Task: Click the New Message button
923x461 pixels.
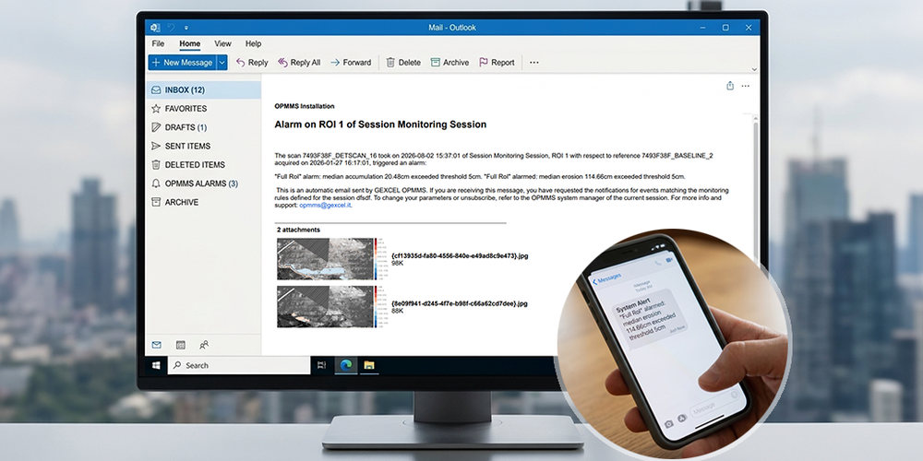Action: [x=182, y=63]
